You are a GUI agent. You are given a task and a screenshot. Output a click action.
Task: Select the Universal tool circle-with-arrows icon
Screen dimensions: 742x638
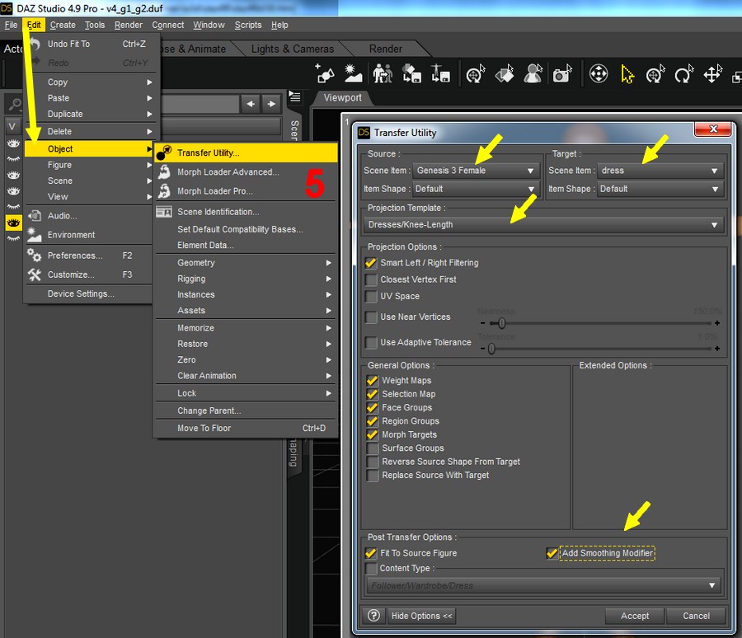[x=599, y=74]
